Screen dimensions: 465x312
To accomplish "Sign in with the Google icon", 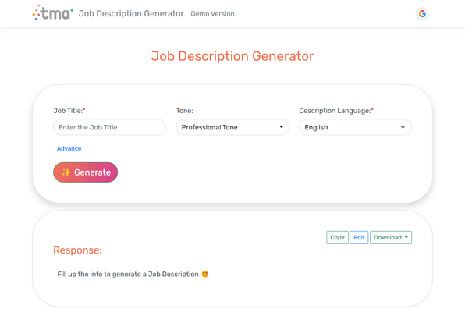I will [x=422, y=13].
